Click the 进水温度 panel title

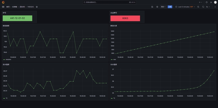pyautogui.click(x=6, y=64)
